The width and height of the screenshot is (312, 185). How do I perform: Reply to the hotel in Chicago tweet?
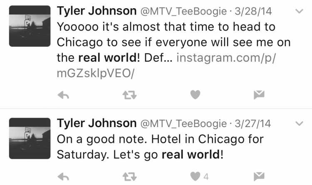[63, 177]
